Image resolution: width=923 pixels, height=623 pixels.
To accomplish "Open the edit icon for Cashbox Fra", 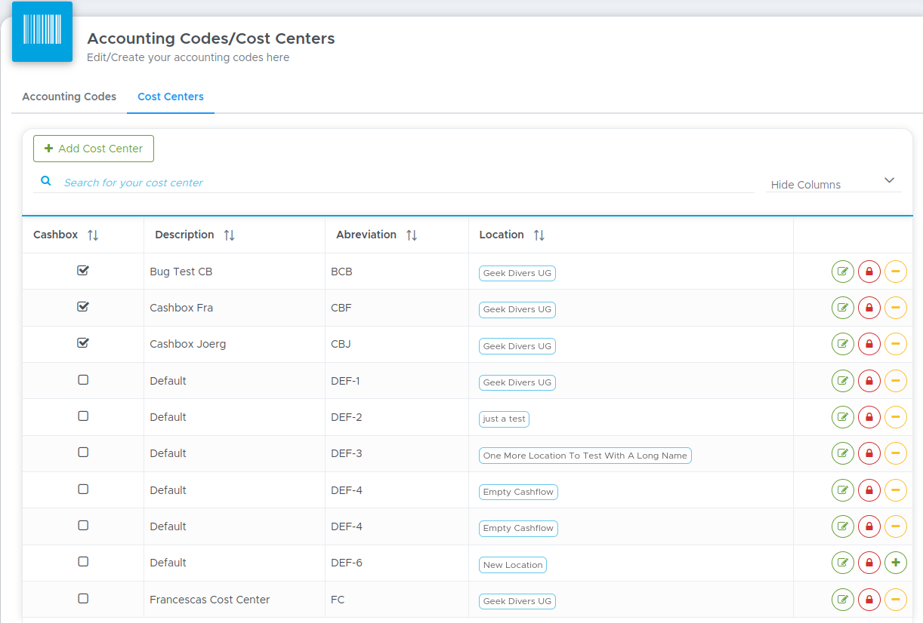I will pyautogui.click(x=843, y=308).
